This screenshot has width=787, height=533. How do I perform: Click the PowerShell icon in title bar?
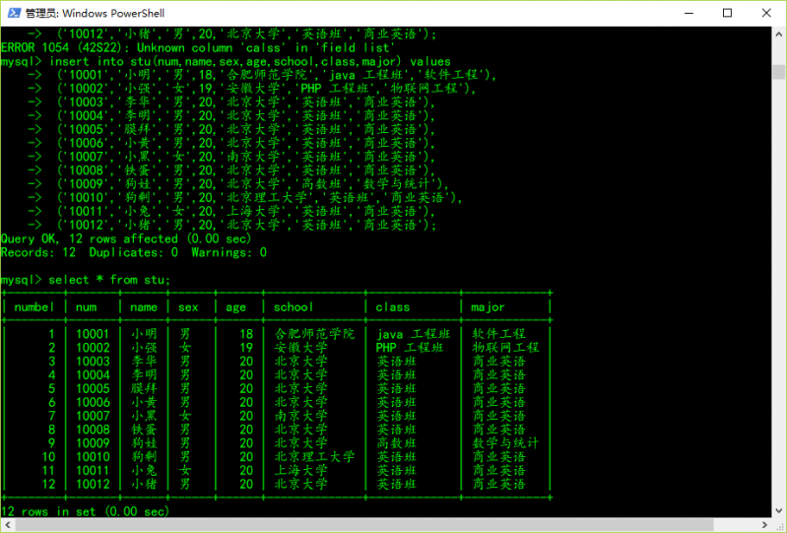click(x=13, y=13)
